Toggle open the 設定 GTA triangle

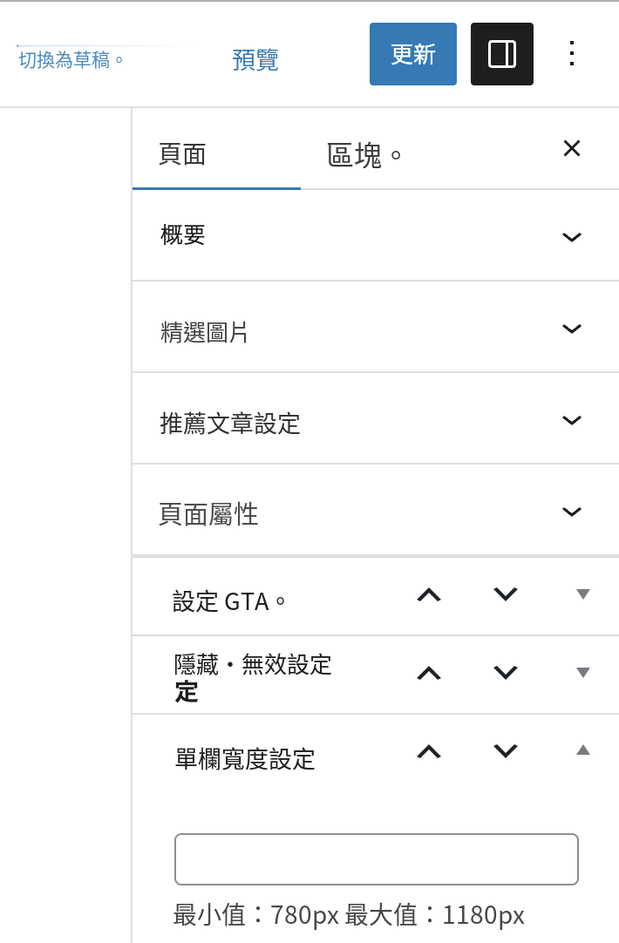point(583,594)
